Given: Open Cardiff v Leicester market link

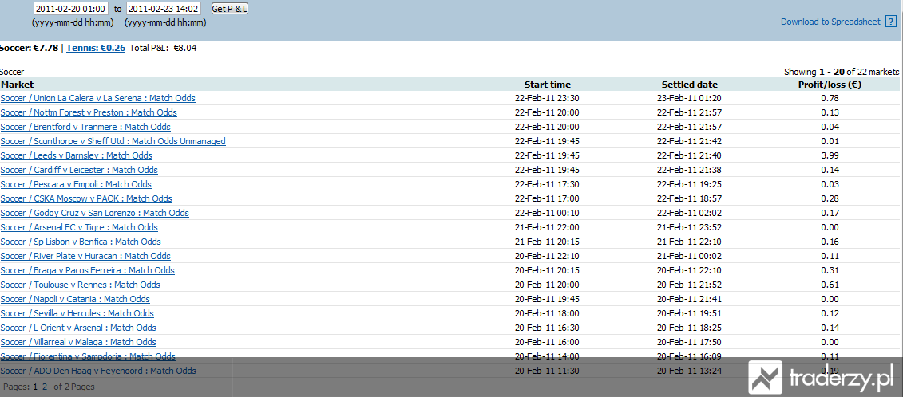Looking at the screenshot, I should pos(79,171).
